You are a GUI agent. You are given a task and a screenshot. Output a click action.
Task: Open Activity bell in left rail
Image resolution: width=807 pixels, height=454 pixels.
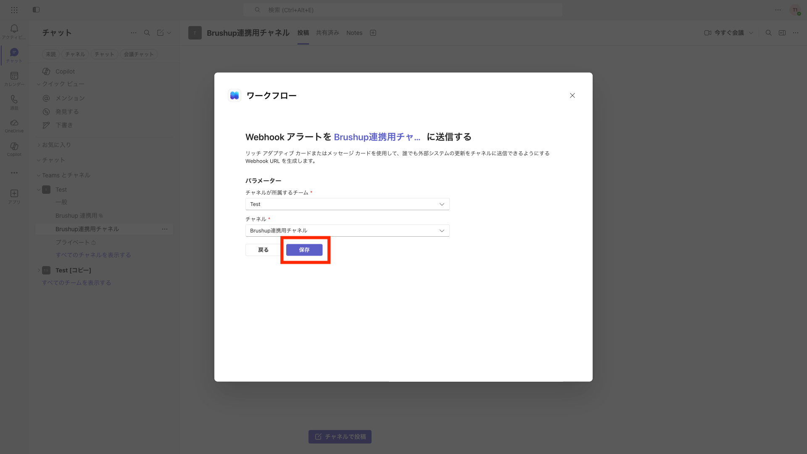[14, 32]
